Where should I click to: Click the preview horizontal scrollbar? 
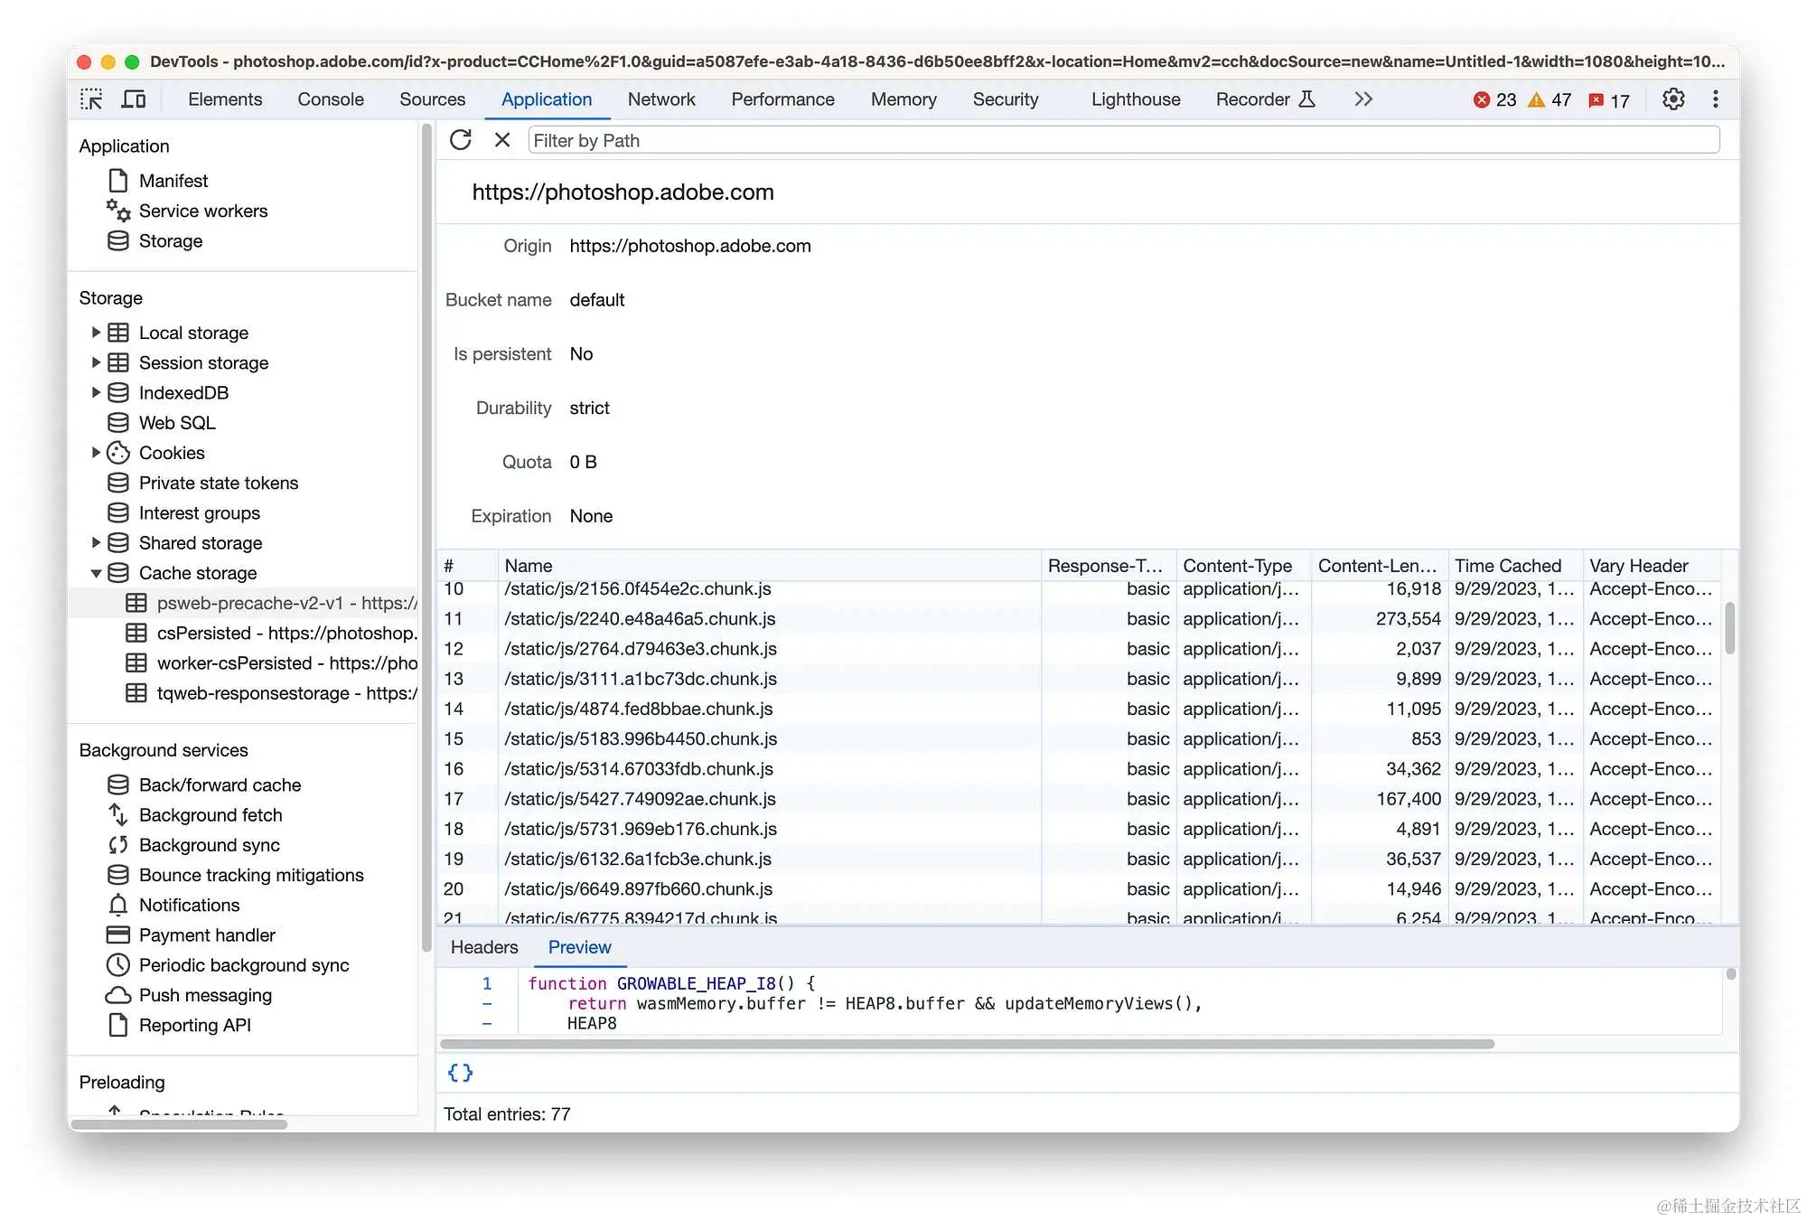967,1044
